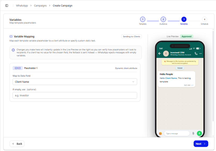Click the attachment paperclip icon
The height and width of the screenshot is (151, 216).
193,133
